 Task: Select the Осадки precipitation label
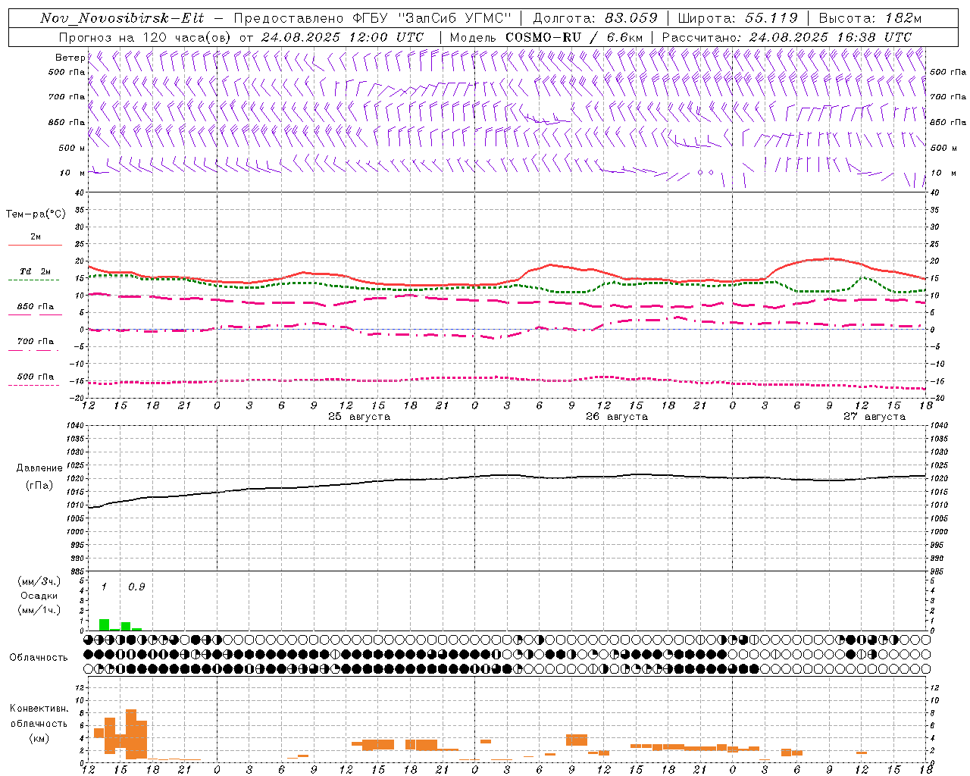click(39, 596)
